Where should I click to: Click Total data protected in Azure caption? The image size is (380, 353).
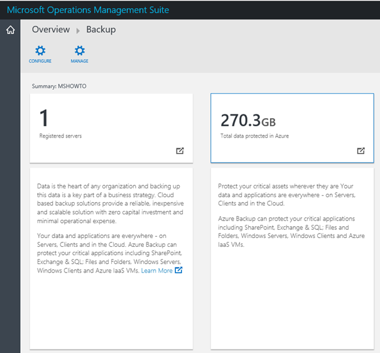pos(254,136)
